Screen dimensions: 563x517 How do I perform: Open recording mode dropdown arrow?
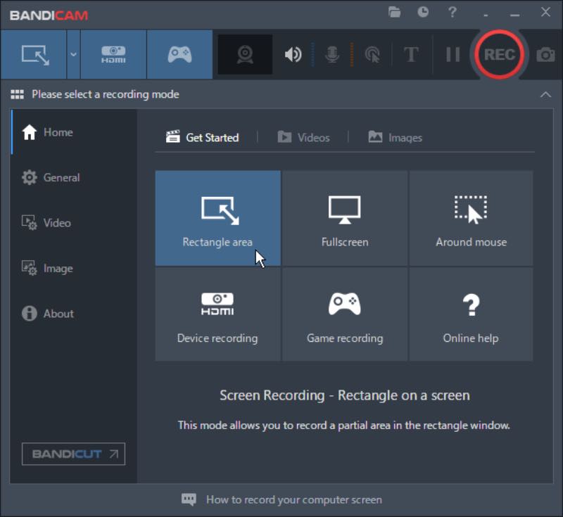coord(73,54)
